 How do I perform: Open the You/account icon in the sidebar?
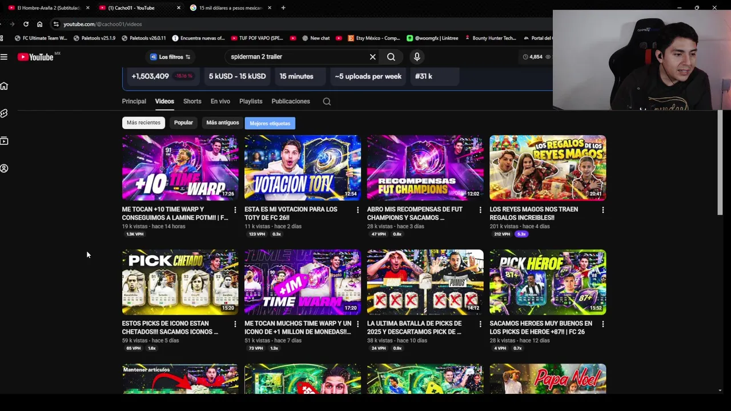pos(4,168)
